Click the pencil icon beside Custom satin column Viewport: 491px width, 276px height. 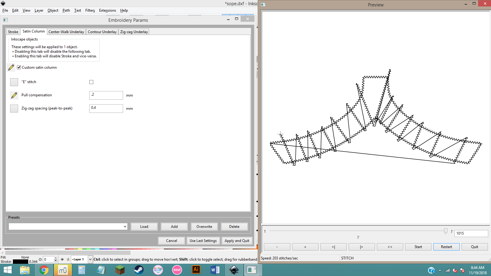click(x=11, y=67)
